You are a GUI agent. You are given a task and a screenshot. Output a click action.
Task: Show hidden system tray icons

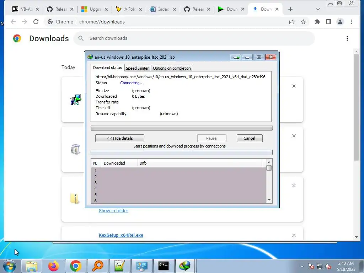pyautogui.click(x=302, y=266)
